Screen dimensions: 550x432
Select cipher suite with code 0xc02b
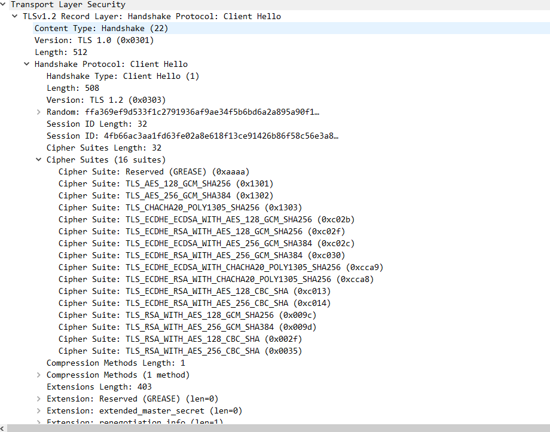207,219
